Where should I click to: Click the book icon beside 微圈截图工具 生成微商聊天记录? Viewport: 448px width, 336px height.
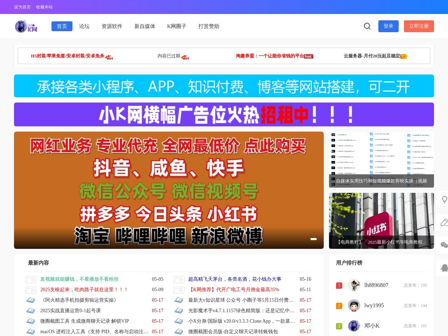tap(31, 321)
